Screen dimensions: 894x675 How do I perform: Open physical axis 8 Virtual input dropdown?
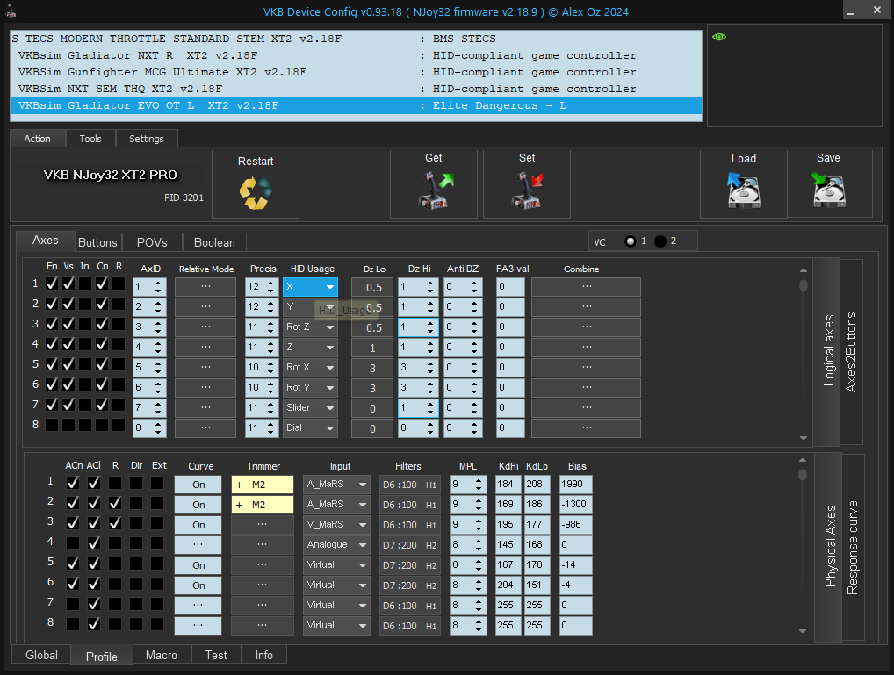tap(336, 625)
